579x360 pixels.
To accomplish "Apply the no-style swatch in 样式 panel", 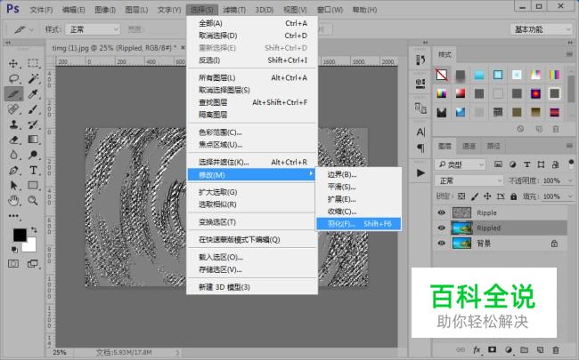I will pyautogui.click(x=442, y=75).
